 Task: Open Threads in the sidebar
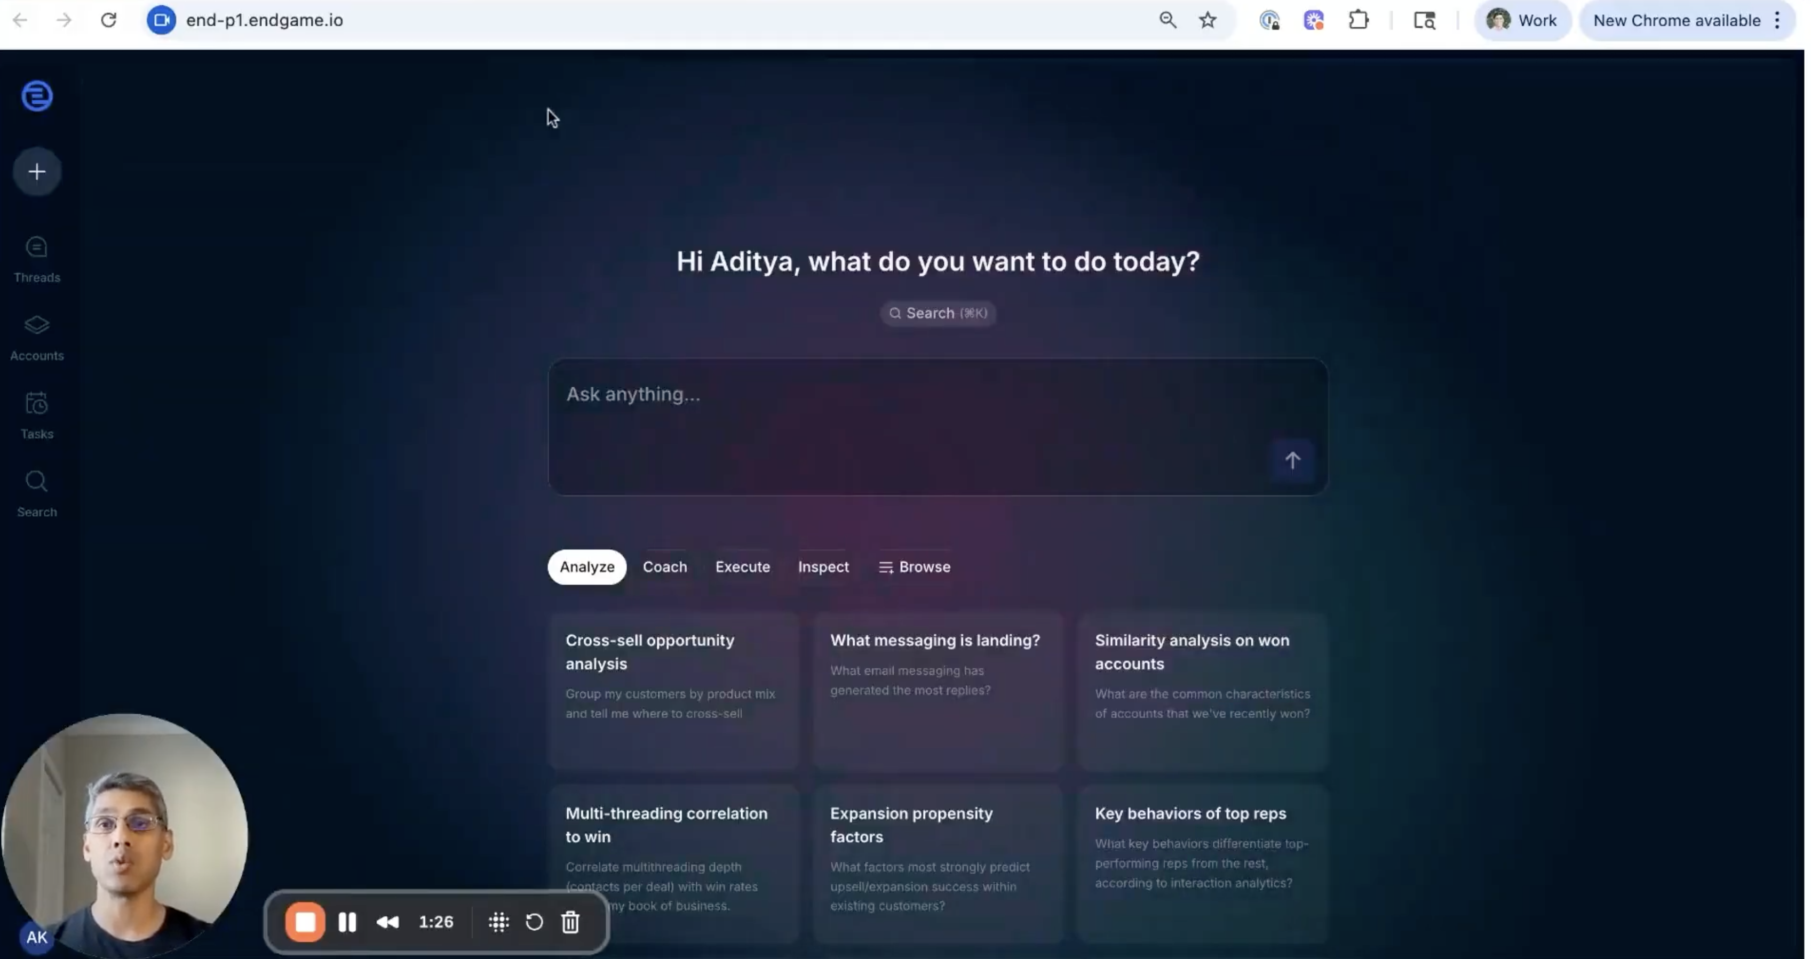tap(37, 259)
